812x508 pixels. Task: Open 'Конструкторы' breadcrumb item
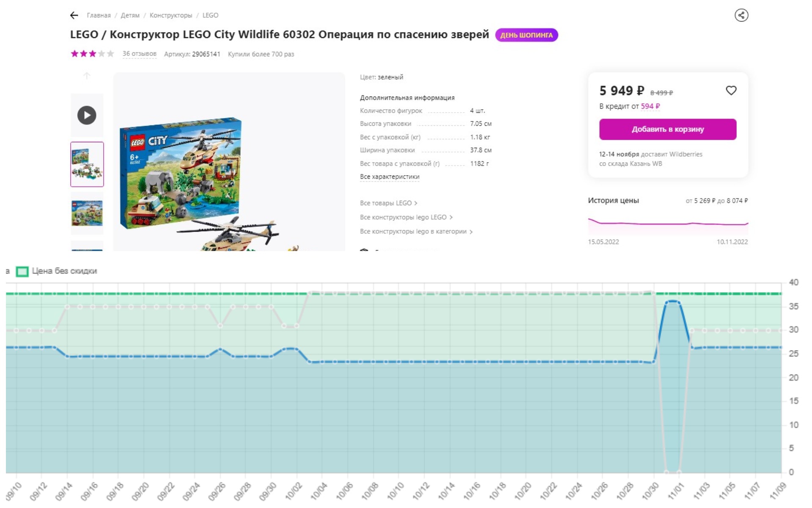click(170, 16)
